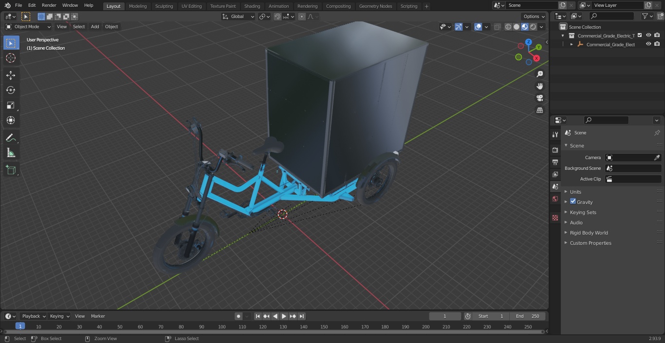Toggle the Gravity checkbox

(x=573, y=201)
